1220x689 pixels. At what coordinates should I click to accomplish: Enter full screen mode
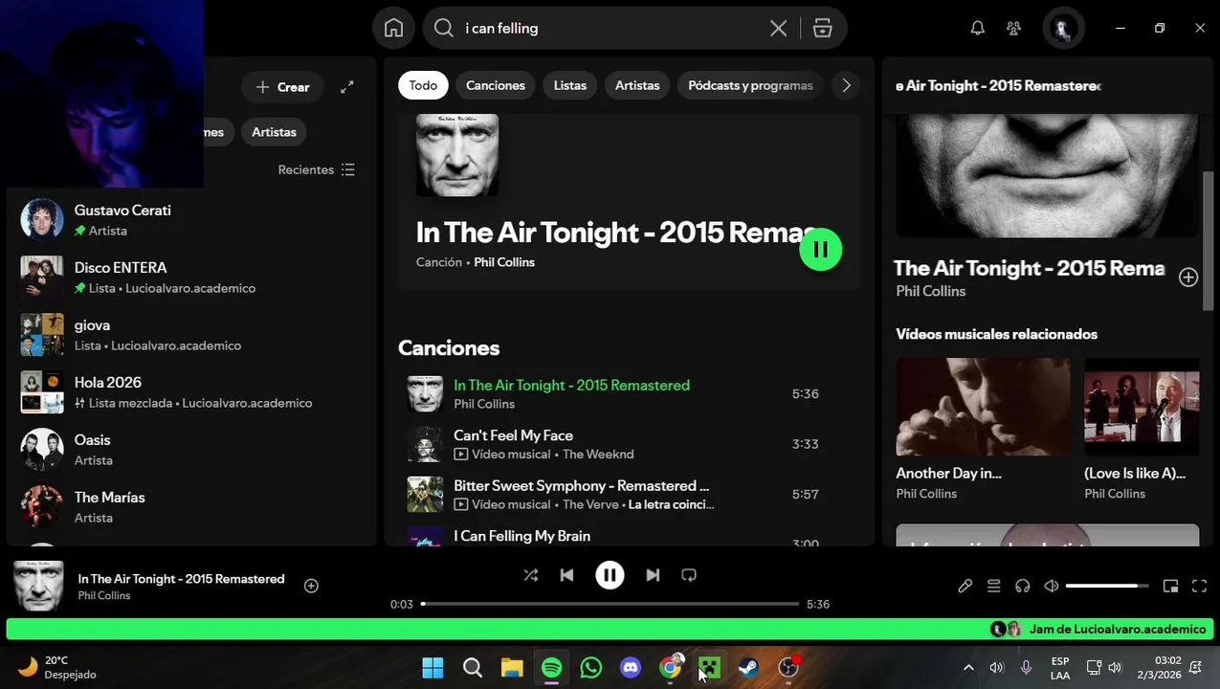[1199, 586]
